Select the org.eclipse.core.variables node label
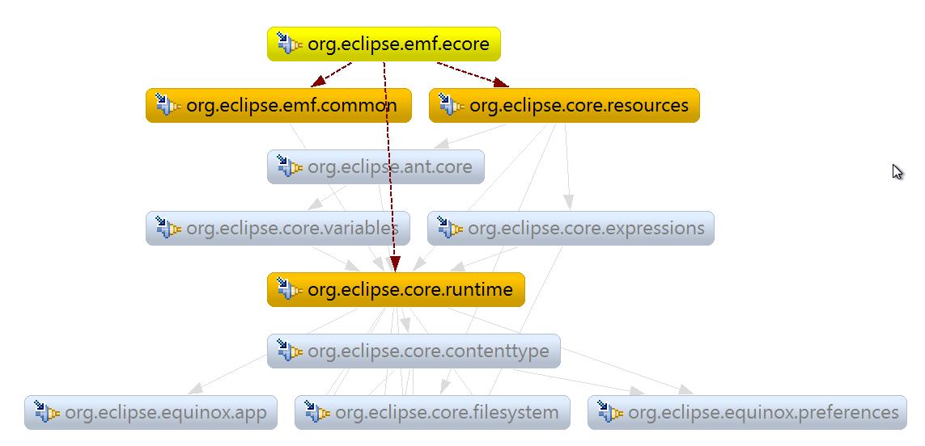Screen dimensions: 925x446 (x=293, y=229)
